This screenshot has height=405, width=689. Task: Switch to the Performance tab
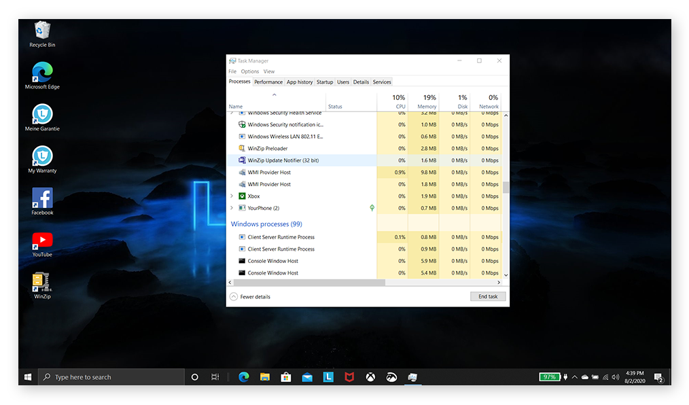tap(268, 82)
